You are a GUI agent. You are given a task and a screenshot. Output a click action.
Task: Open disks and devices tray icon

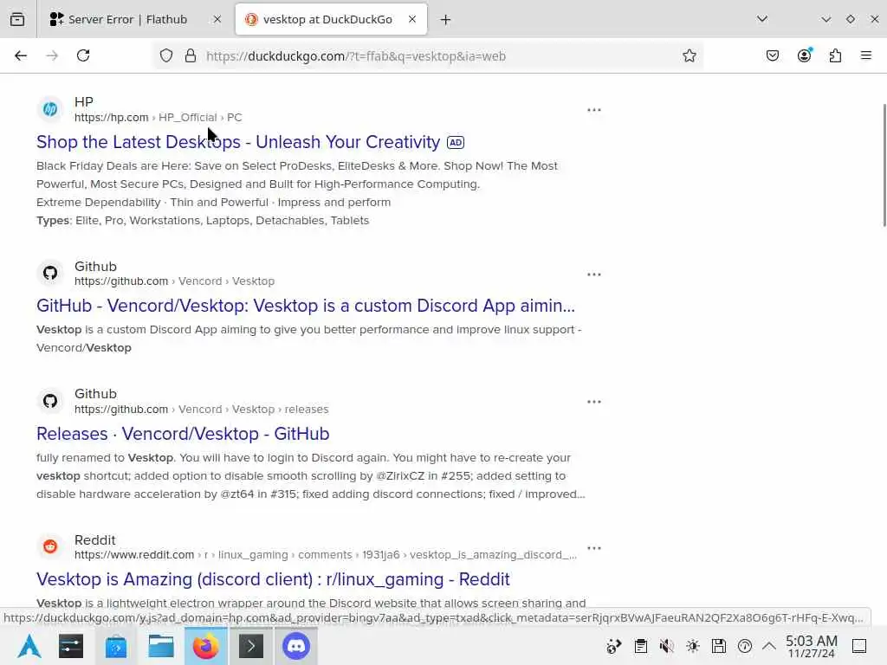719,646
